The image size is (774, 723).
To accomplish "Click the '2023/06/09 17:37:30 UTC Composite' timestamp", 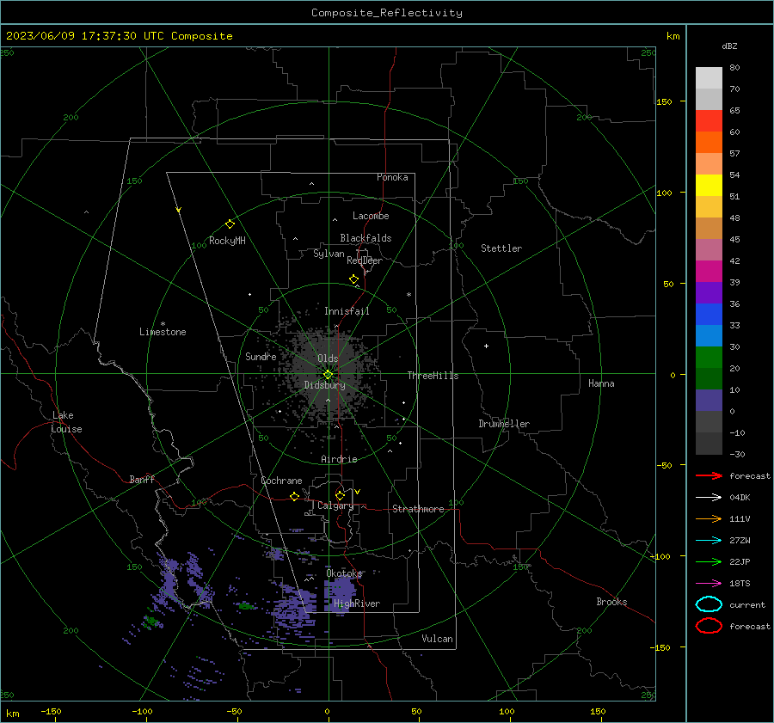I will pos(119,36).
